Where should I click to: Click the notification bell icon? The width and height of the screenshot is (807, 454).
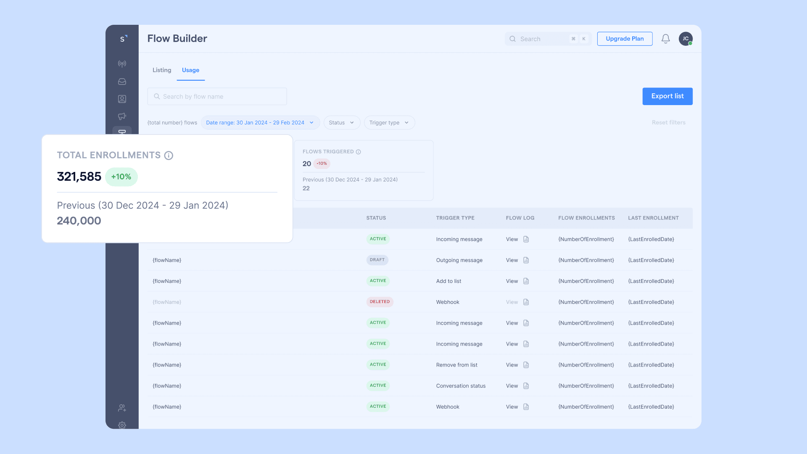coord(666,38)
